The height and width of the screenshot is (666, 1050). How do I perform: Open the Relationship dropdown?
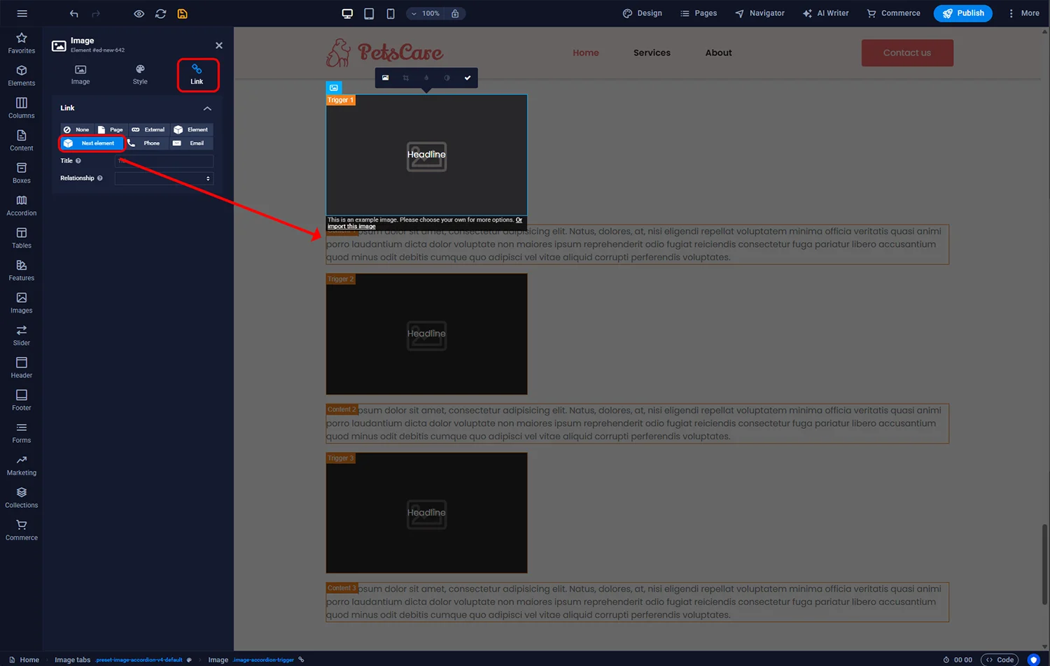[x=164, y=178]
